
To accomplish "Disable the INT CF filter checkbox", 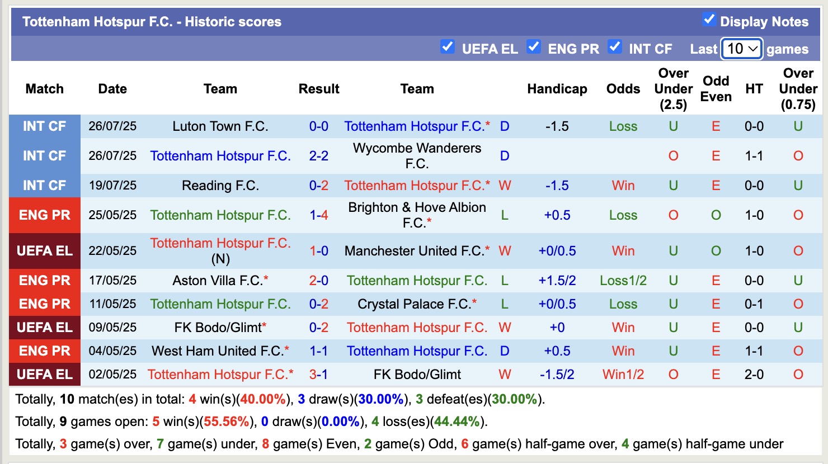I will click(615, 47).
